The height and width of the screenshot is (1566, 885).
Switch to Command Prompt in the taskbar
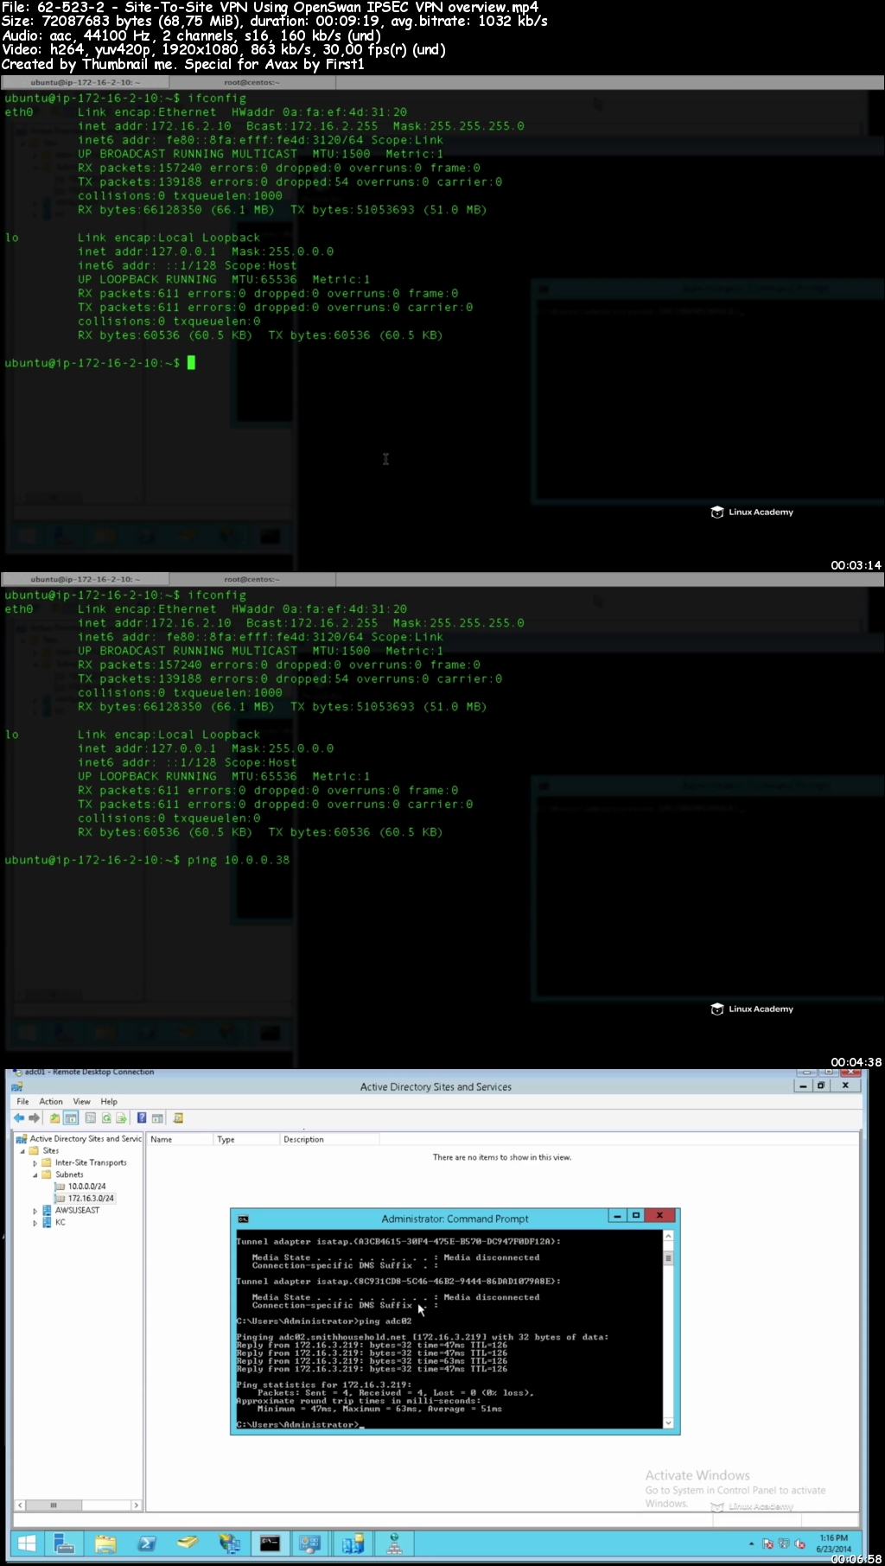(271, 1543)
